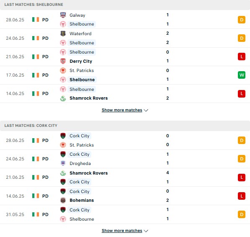250x237 pixels.
Task: Open Shamrock Rovers link in 21.06.25 Cork match
Action: (x=89, y=173)
